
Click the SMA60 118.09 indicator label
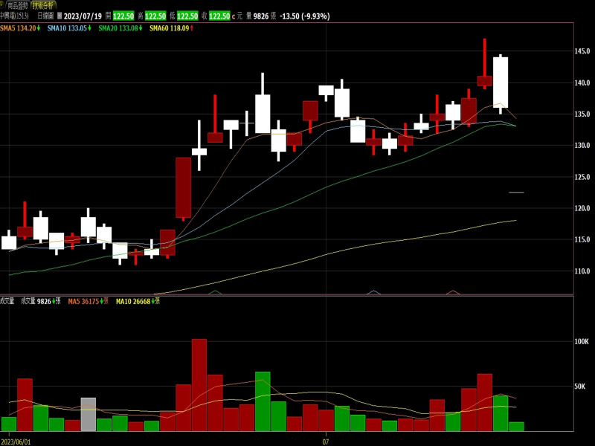pyautogui.click(x=168, y=28)
